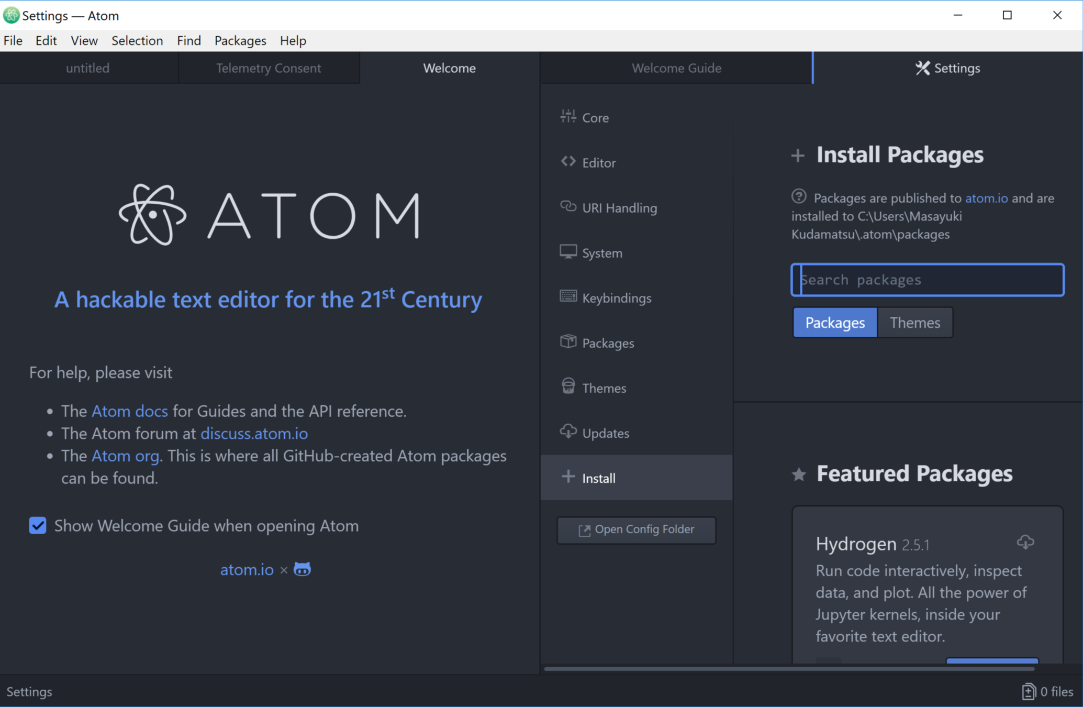Click the Editor code brackets icon
The height and width of the screenshot is (707, 1083).
click(x=568, y=161)
